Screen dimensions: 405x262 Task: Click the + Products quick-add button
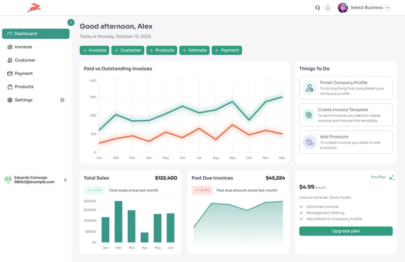[162, 50]
